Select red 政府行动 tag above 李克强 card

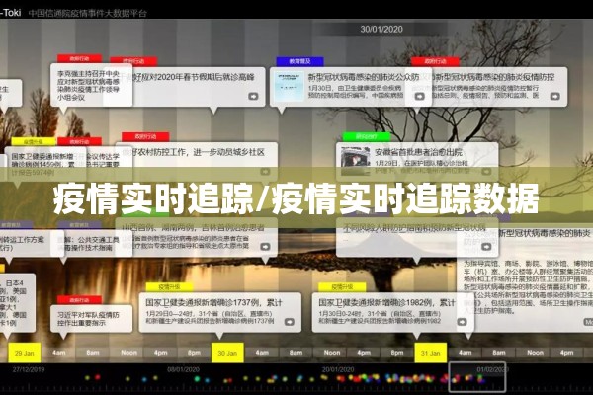[x=79, y=58]
